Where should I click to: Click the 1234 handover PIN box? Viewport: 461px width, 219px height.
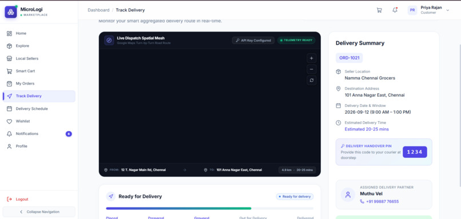pyautogui.click(x=415, y=152)
